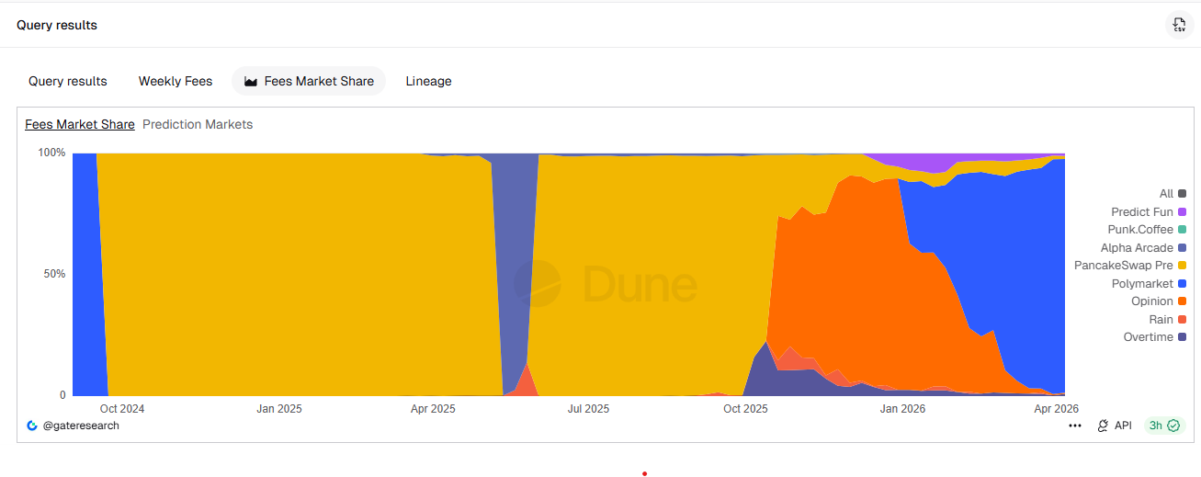Click the Overtime legend color square
The height and width of the screenshot is (477, 1201).
pos(1182,337)
